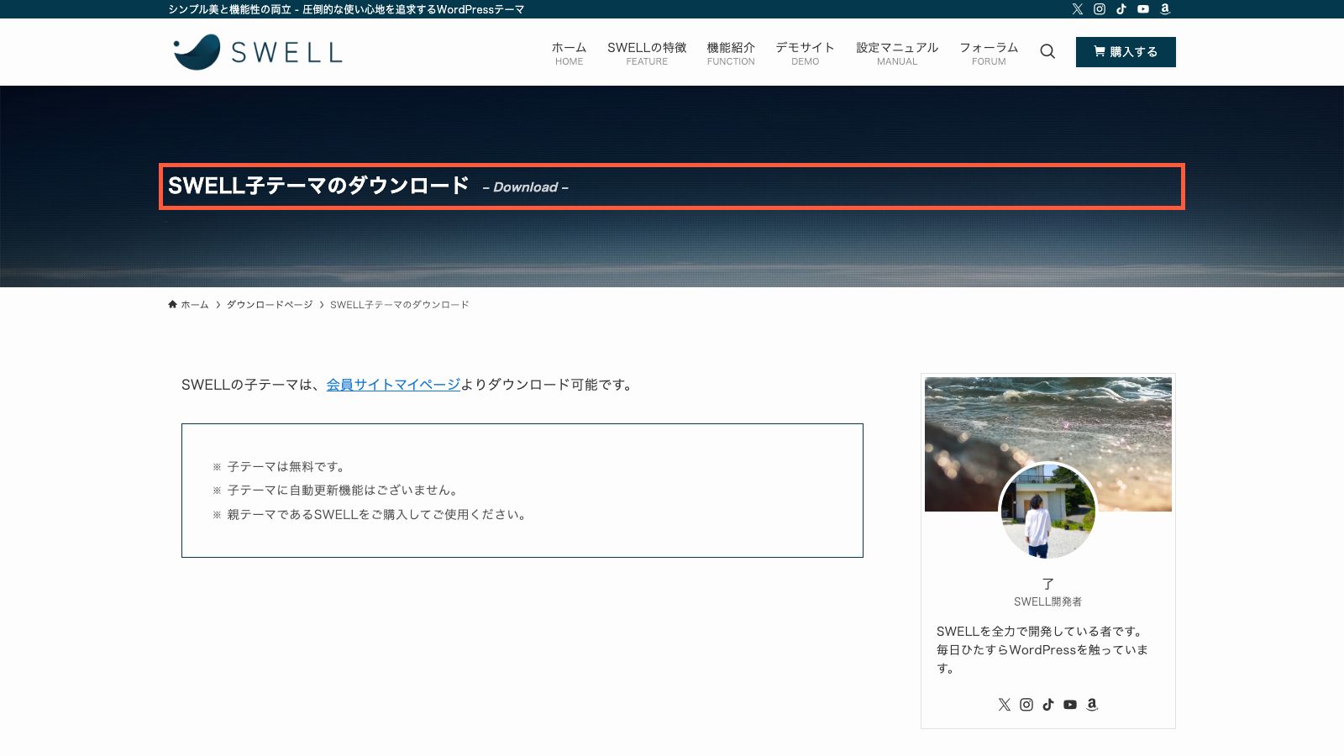Viewport: 1344px width, 756px height.
Task: Click the note 親テーマであるSWELLをご購入してご使用ください。
Action: [378, 515]
